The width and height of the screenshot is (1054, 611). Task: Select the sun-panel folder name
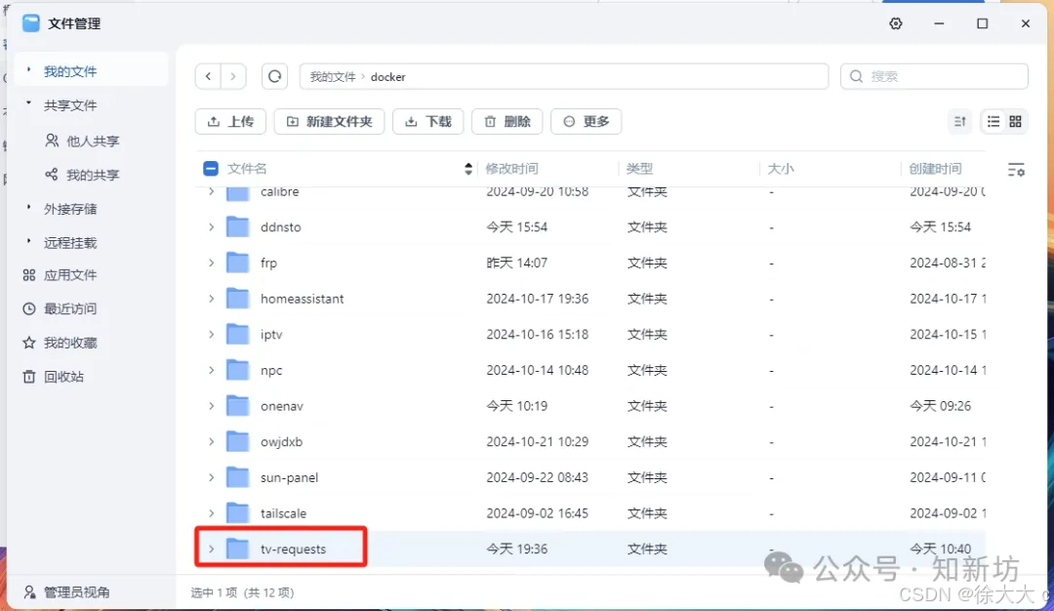point(289,477)
